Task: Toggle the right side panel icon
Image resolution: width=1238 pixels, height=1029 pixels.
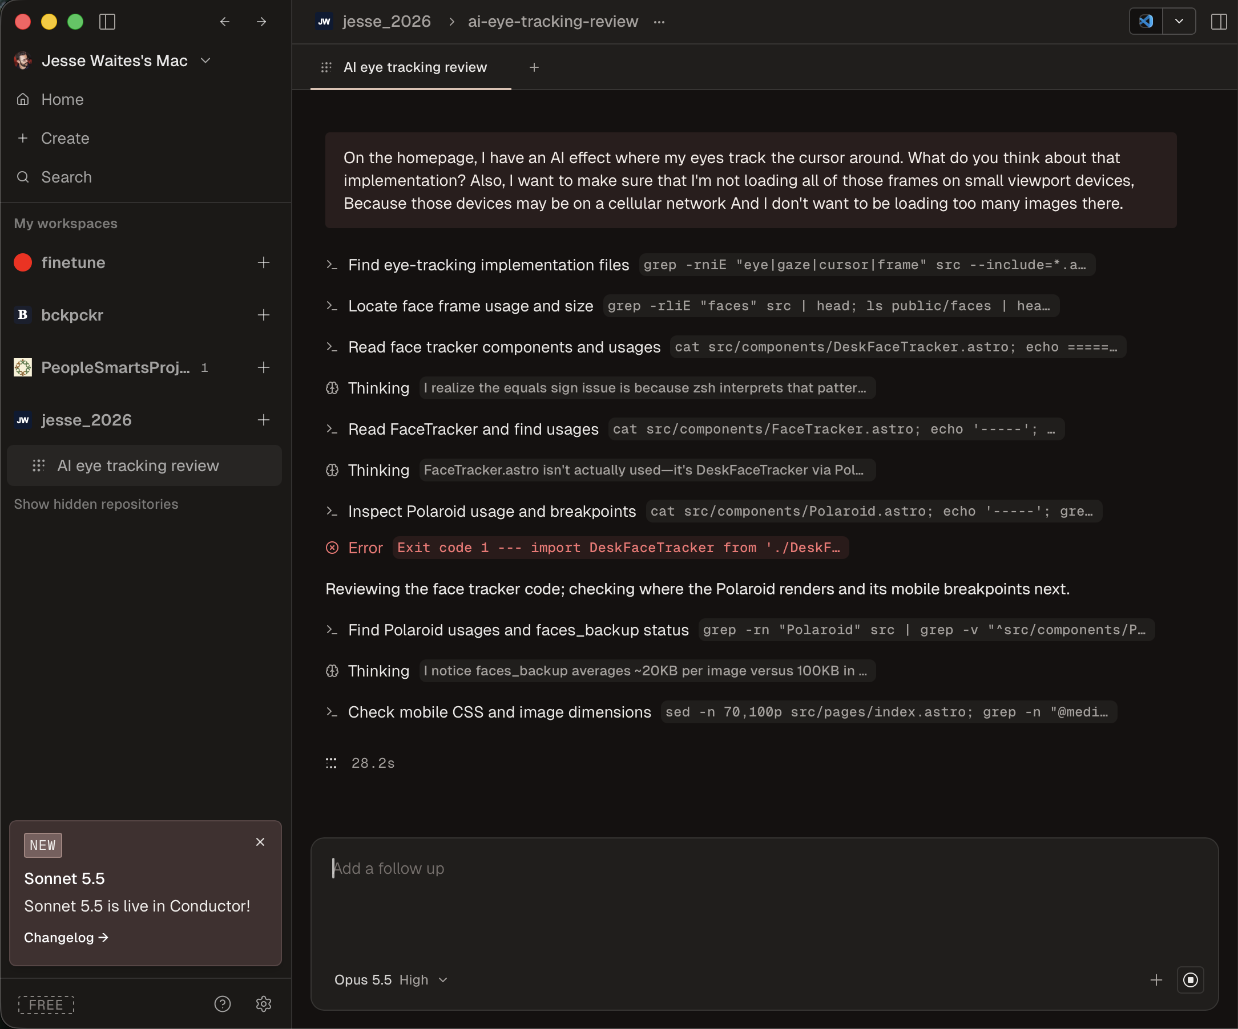Action: (x=1219, y=22)
